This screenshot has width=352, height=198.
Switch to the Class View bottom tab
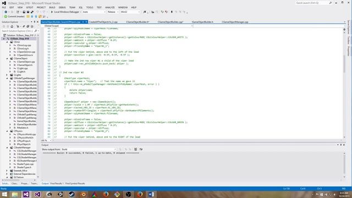tap(14, 184)
